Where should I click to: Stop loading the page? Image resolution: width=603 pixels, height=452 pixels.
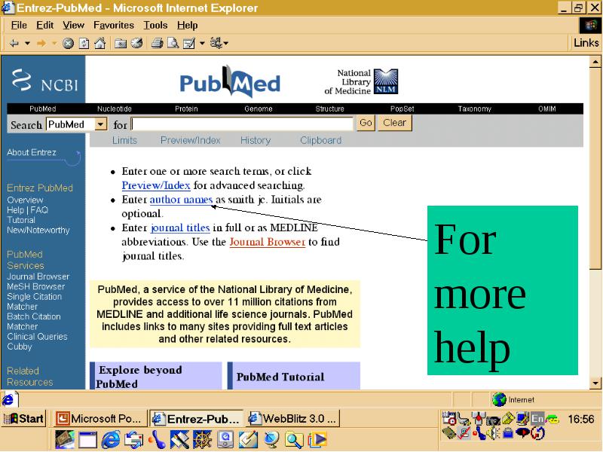(68, 43)
